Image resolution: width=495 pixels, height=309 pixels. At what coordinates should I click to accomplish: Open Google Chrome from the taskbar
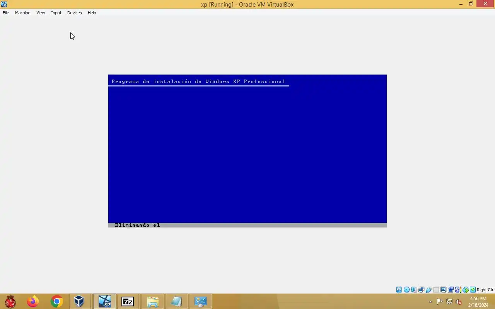coord(57,301)
